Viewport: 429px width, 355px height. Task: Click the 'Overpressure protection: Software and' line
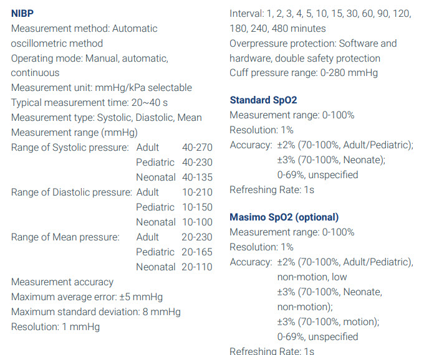[x=313, y=44]
